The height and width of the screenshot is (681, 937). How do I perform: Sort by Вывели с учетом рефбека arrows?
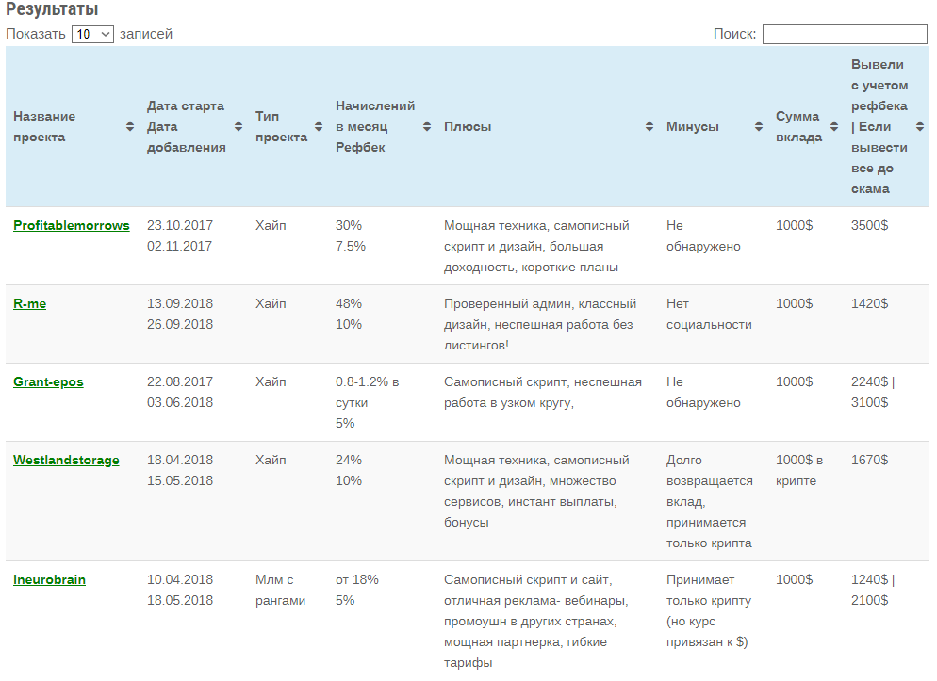[x=920, y=126]
